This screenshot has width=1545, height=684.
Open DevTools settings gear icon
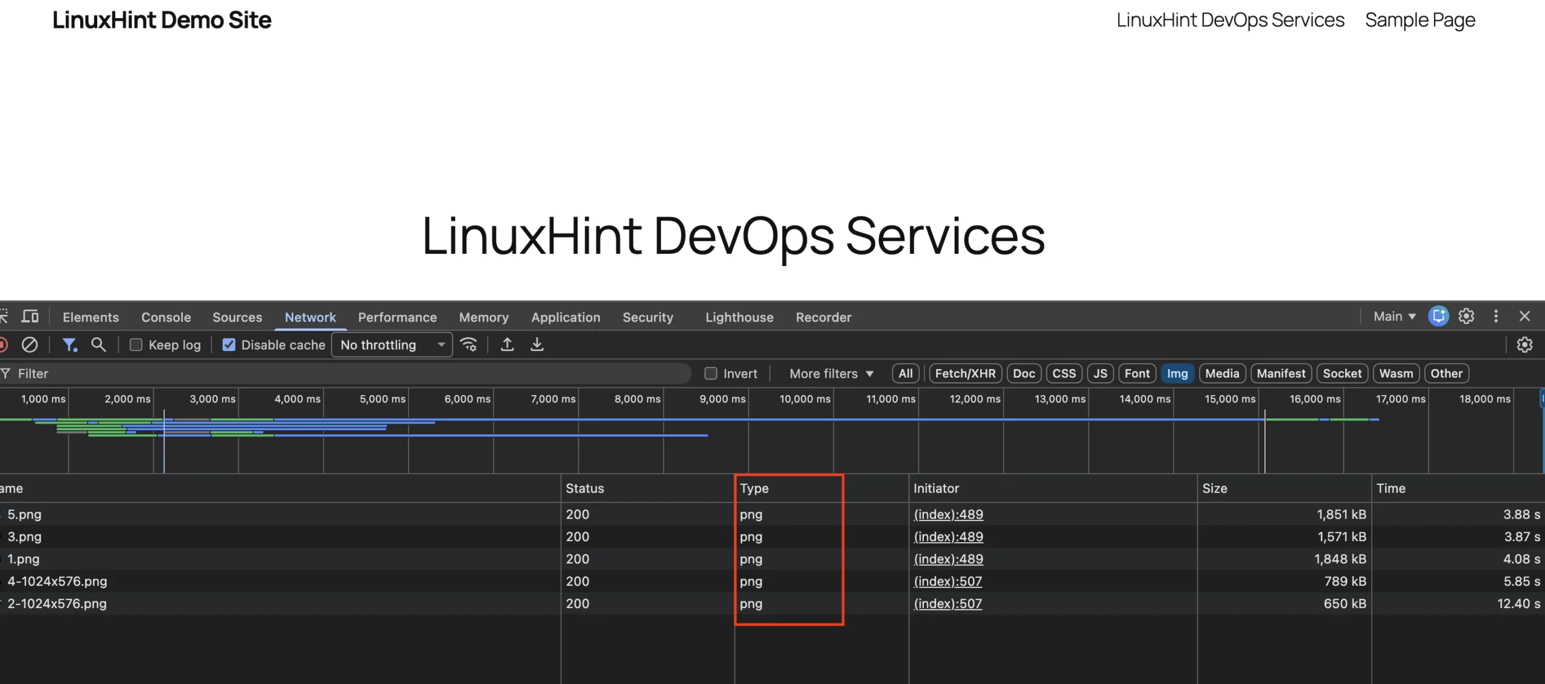1467,316
